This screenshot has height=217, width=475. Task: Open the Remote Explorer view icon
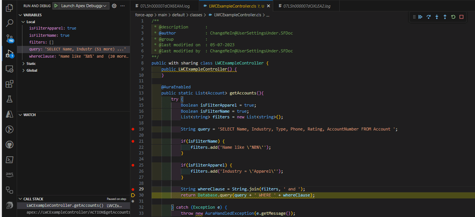click(x=9, y=69)
